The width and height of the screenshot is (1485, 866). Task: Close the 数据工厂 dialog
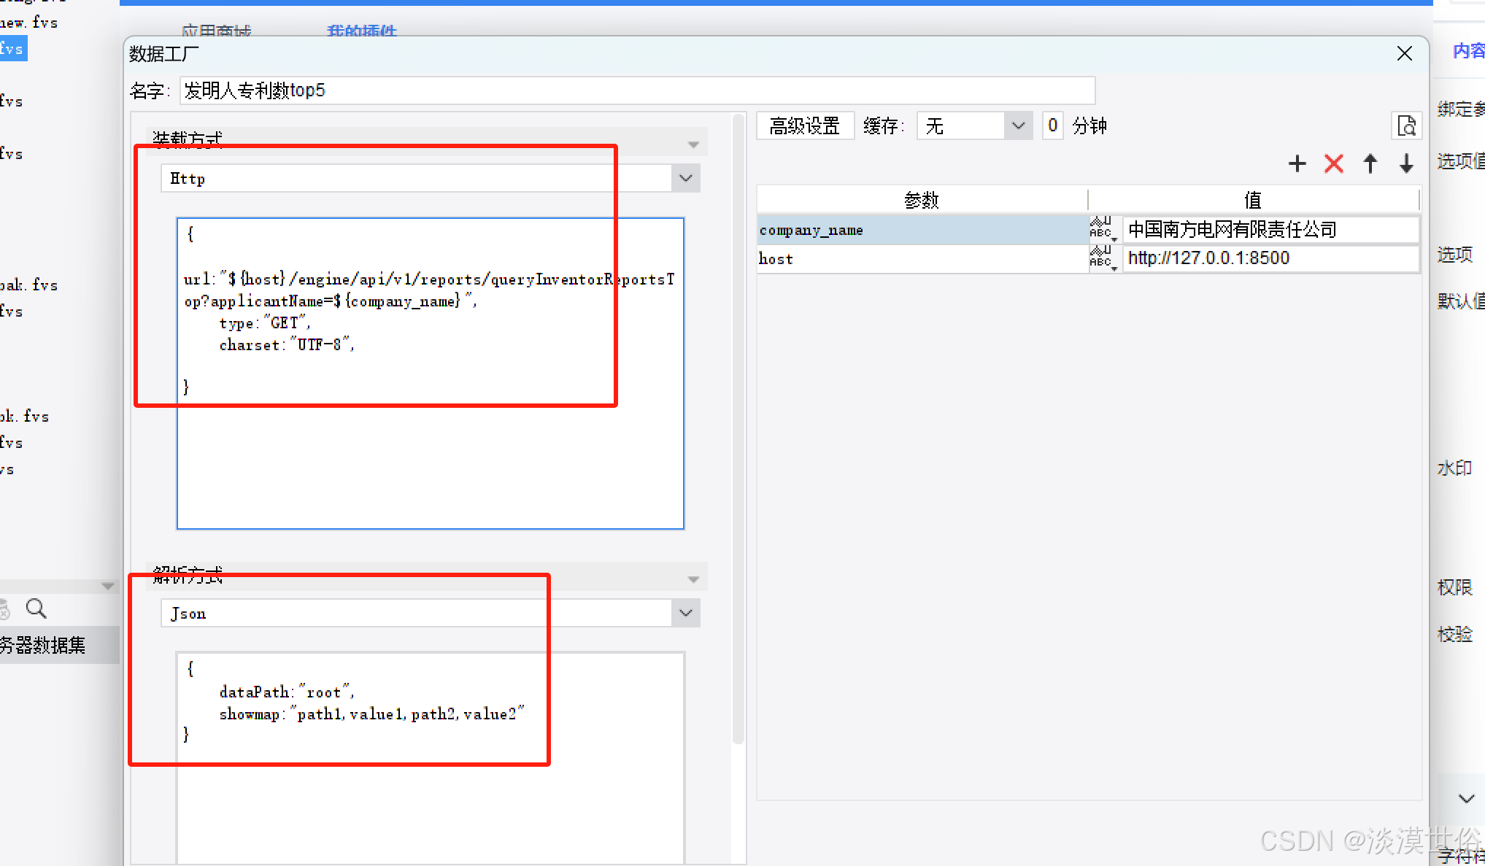click(1404, 54)
